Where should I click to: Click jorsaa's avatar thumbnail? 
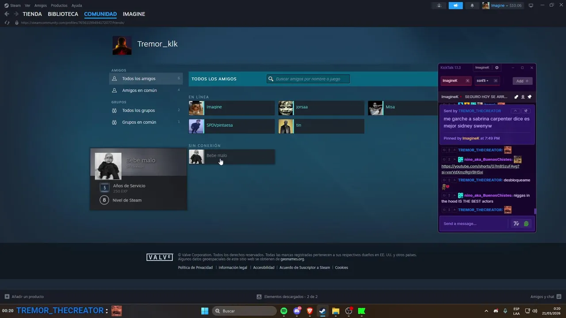click(286, 108)
